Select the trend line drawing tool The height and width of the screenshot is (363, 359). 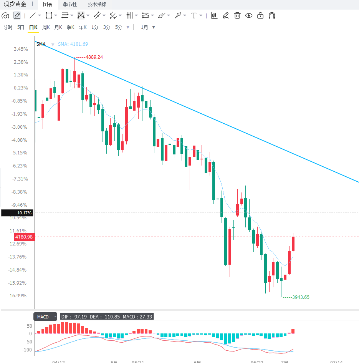tap(33, 15)
